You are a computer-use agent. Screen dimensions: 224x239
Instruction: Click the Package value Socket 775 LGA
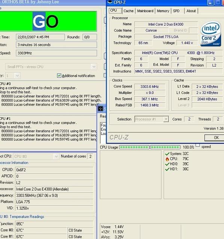pos(166,37)
